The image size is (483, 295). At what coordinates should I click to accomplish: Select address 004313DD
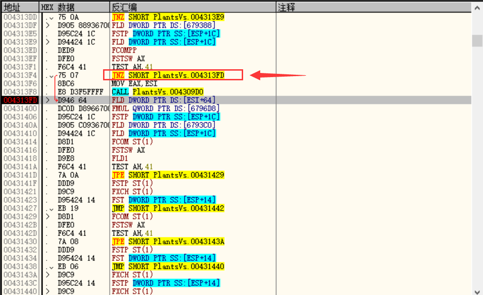click(20, 17)
